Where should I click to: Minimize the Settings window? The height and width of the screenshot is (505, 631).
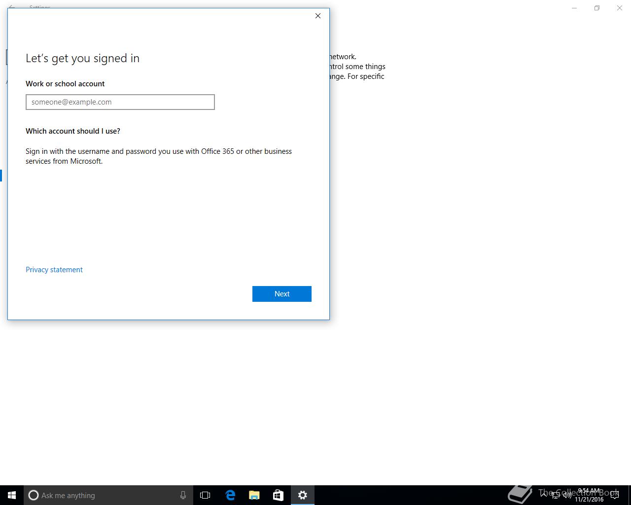pos(574,8)
